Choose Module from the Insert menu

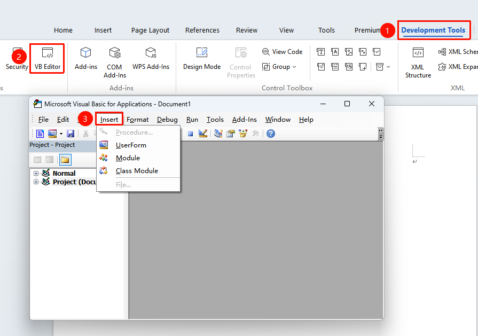(x=138, y=158)
